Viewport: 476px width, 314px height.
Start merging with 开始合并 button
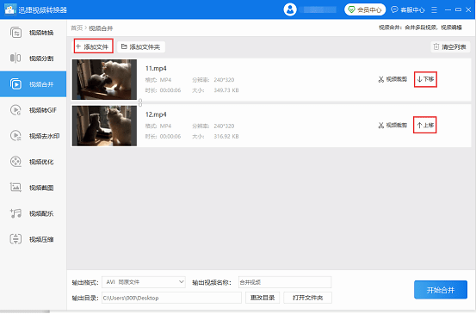coord(441,290)
